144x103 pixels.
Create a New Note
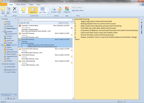(3, 11)
